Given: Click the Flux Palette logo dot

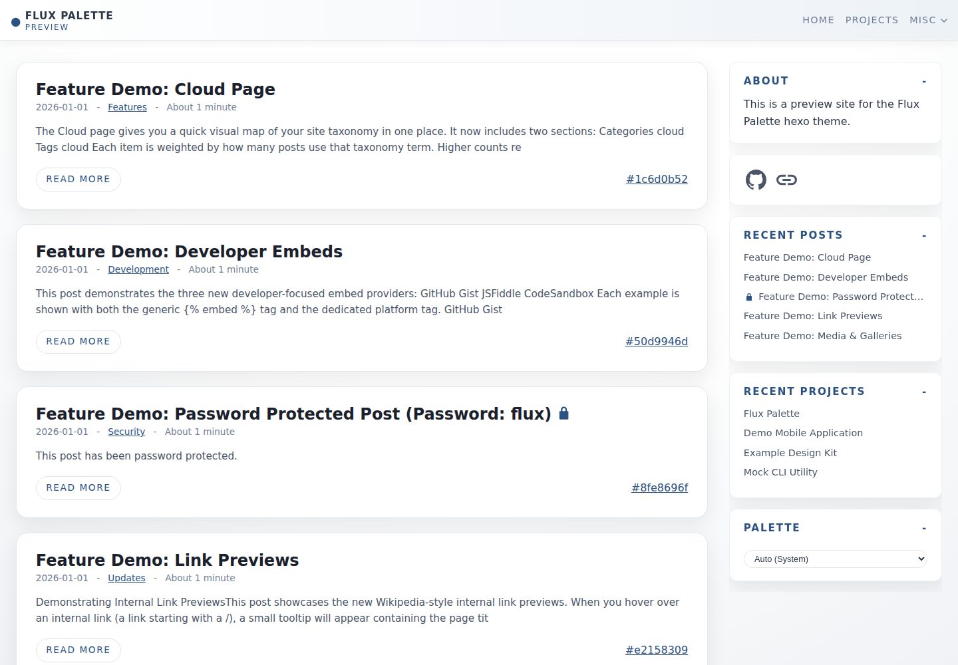Looking at the screenshot, I should click(16, 22).
